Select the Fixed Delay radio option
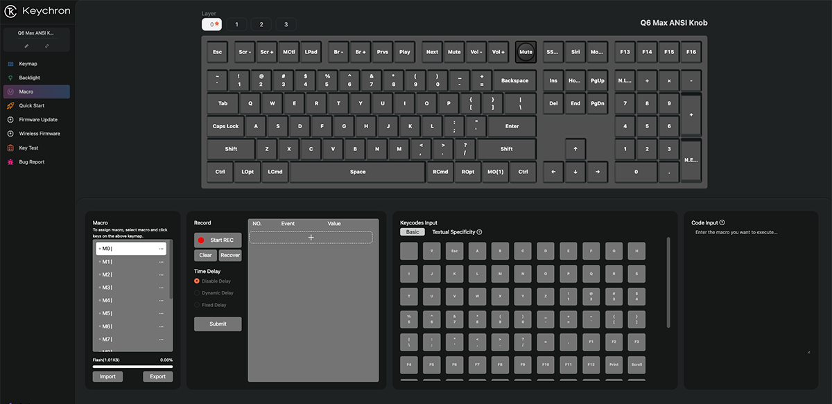Screen dimensions: 832x404 197,305
